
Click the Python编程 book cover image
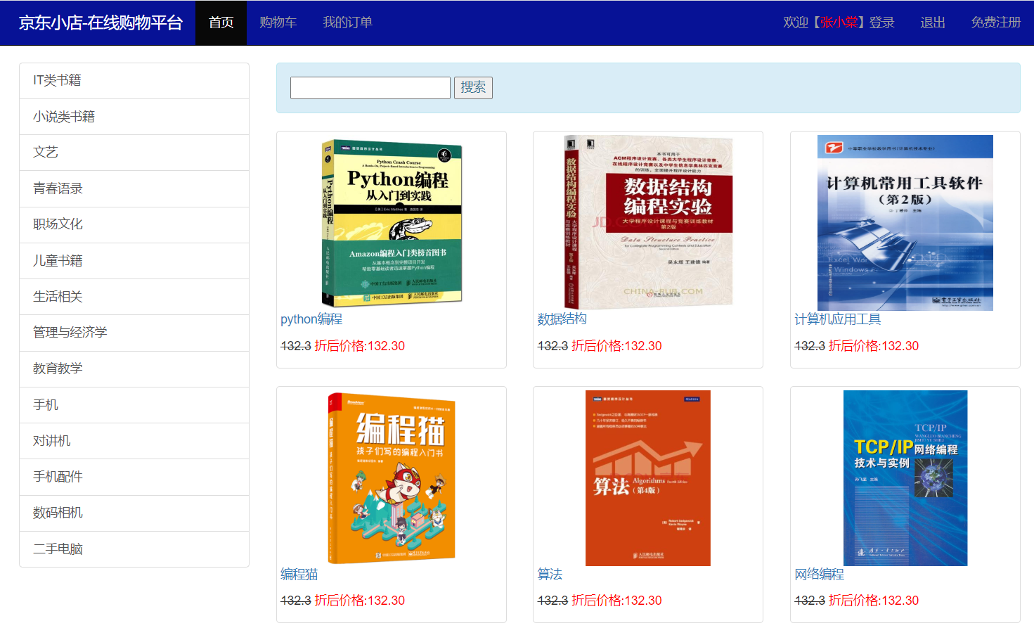click(392, 223)
